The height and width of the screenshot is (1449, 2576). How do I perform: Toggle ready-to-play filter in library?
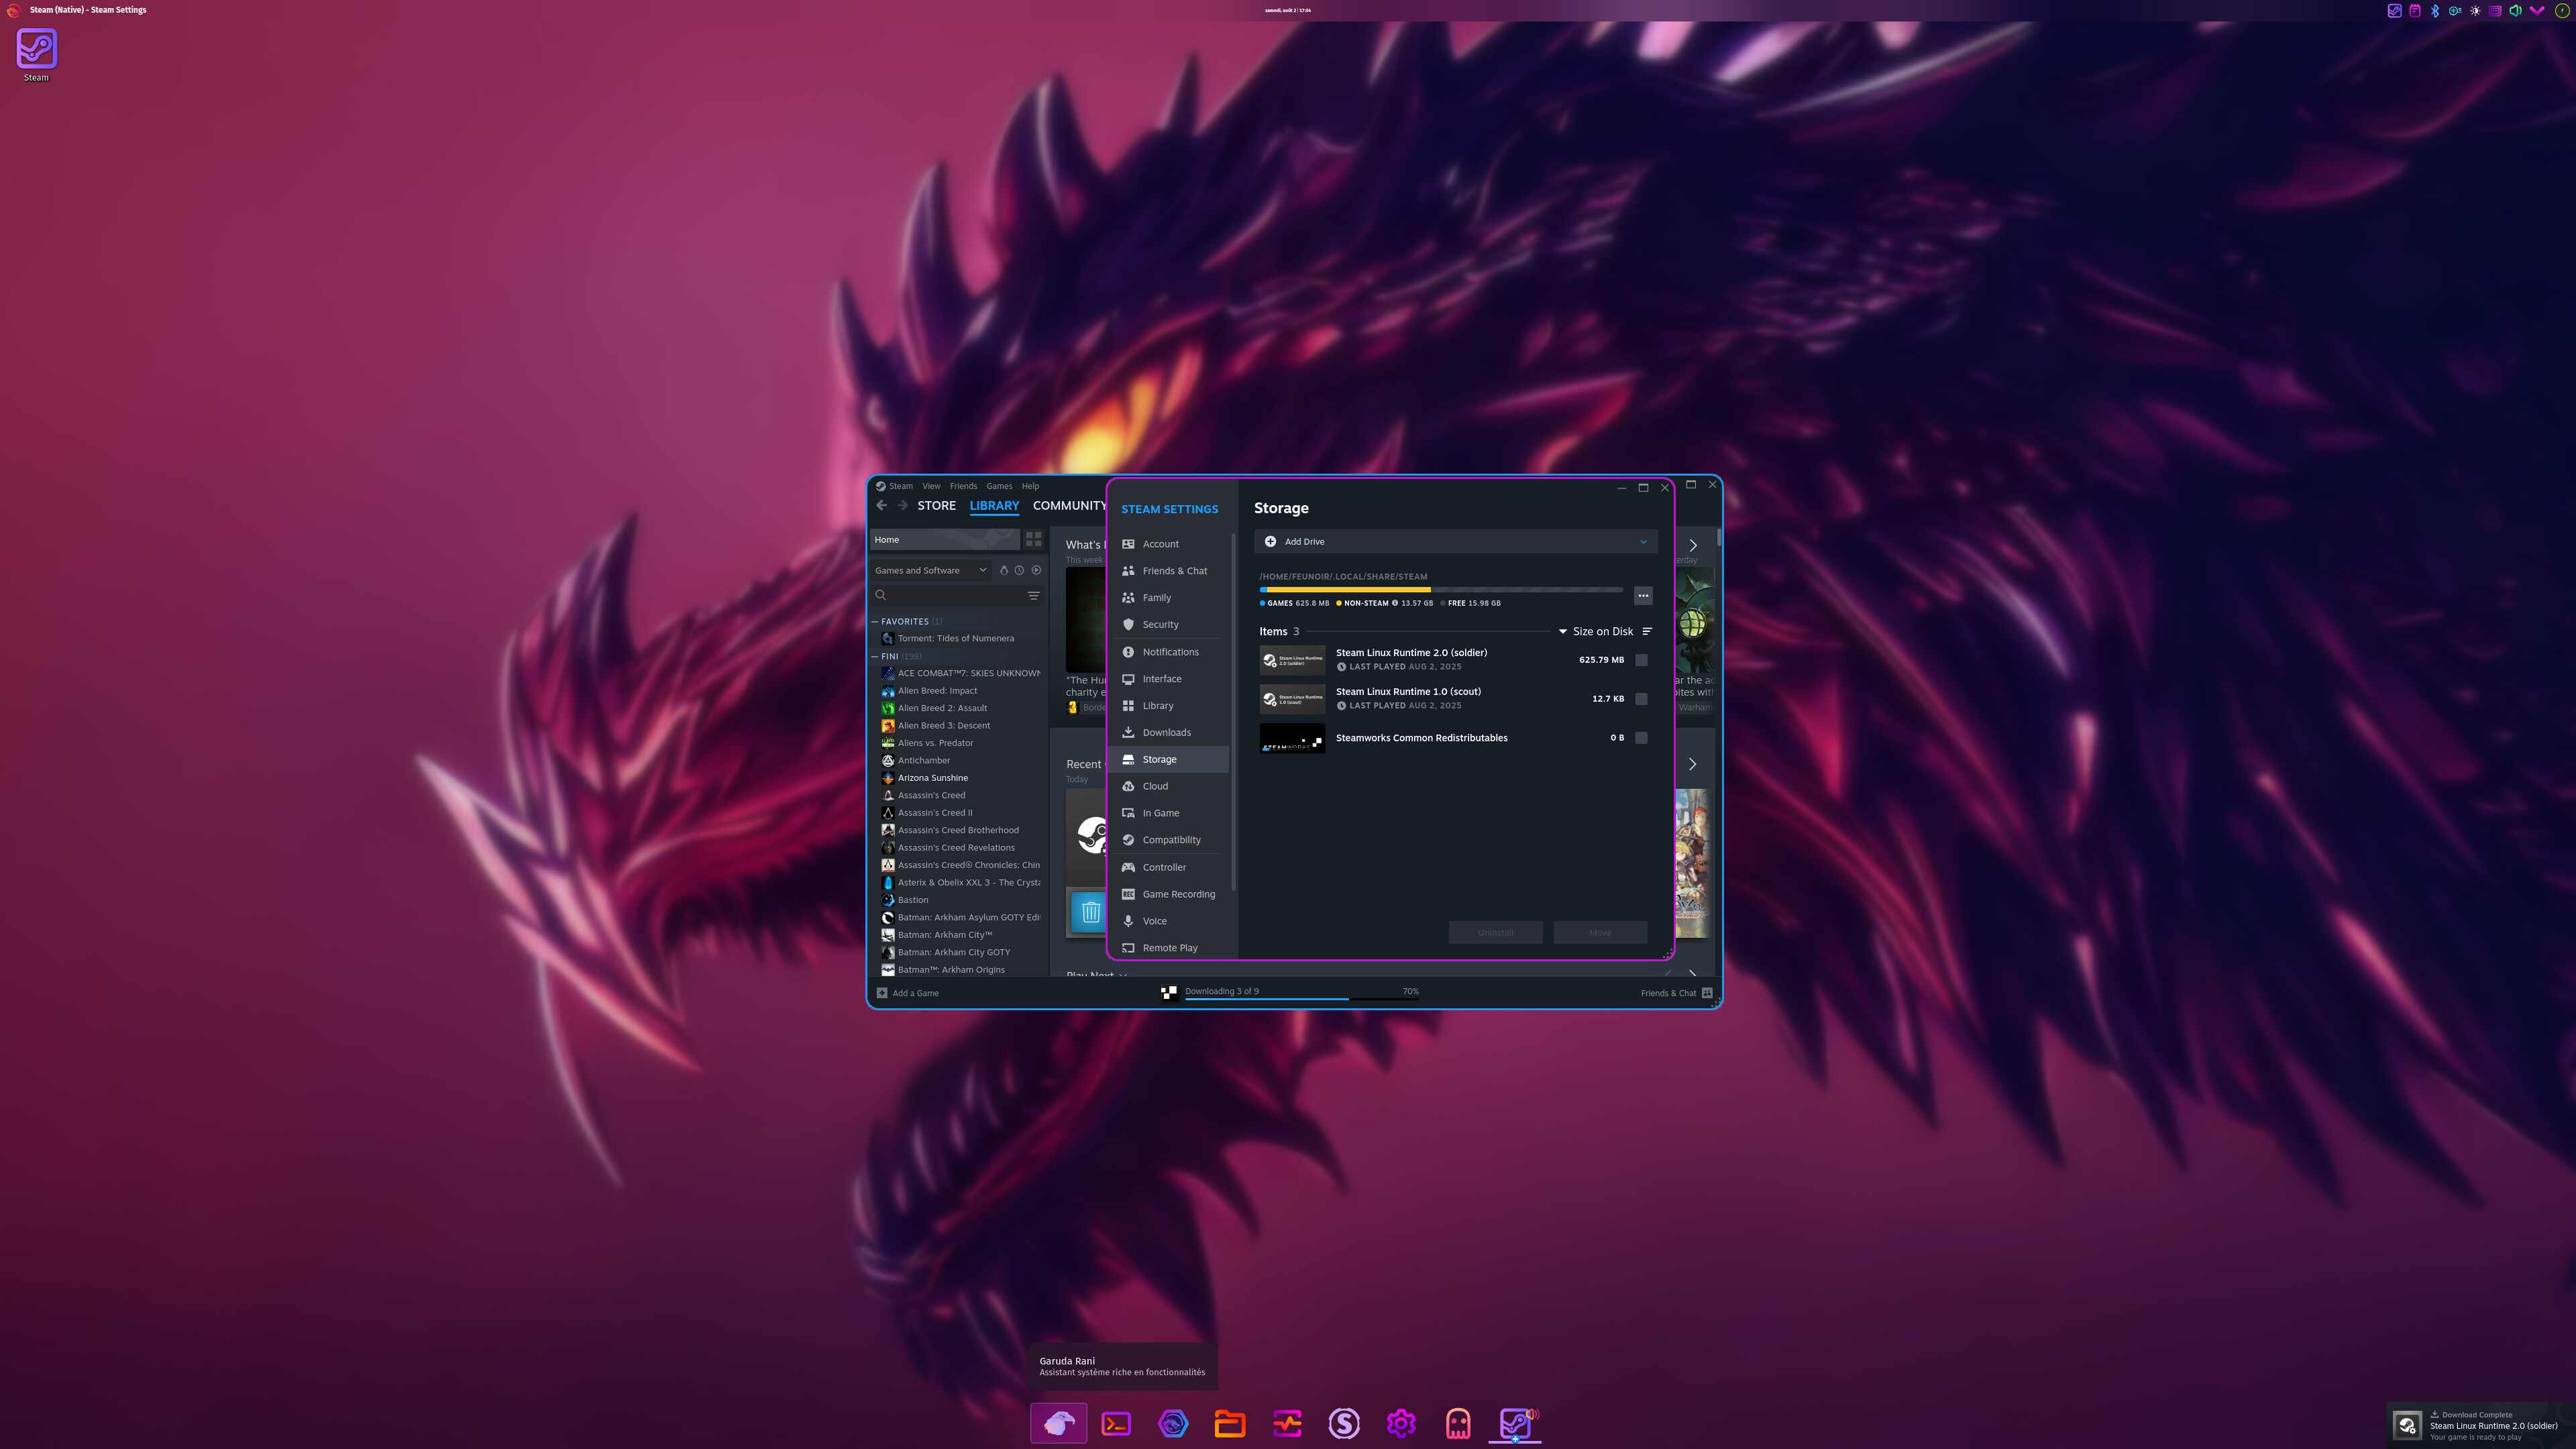pos(1036,570)
